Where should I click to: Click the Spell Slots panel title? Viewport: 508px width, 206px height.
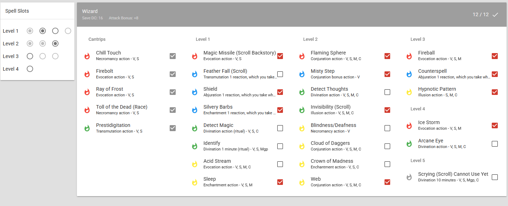[x=17, y=11]
